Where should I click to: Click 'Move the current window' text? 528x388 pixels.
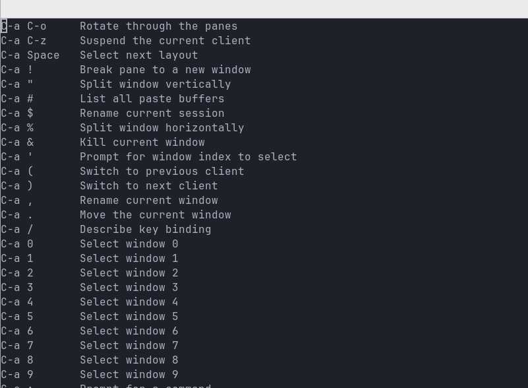pyautogui.click(x=155, y=215)
